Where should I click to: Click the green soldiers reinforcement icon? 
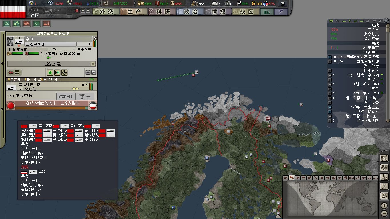(57, 72)
